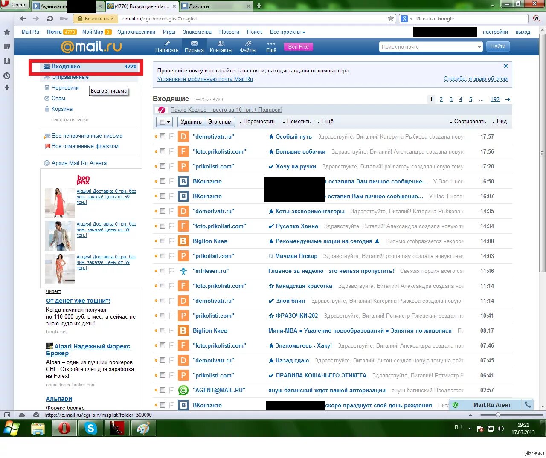Expand the Пометить dropdown
The width and height of the screenshot is (546, 458).
tap(296, 122)
